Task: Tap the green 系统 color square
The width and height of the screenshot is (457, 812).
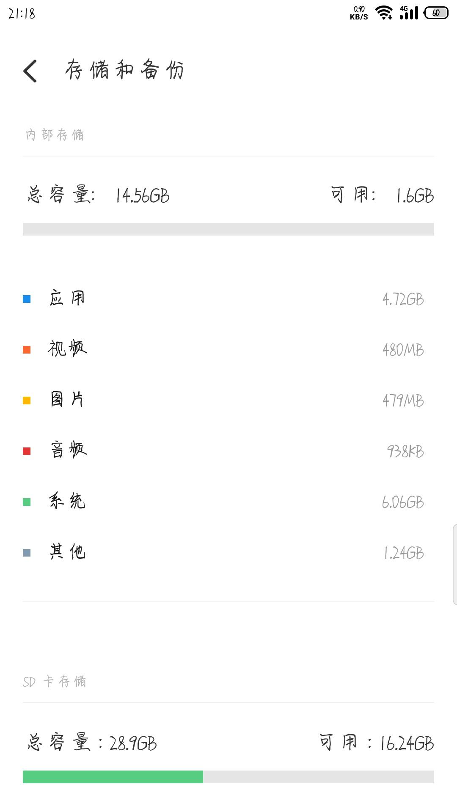Action: pos(27,502)
